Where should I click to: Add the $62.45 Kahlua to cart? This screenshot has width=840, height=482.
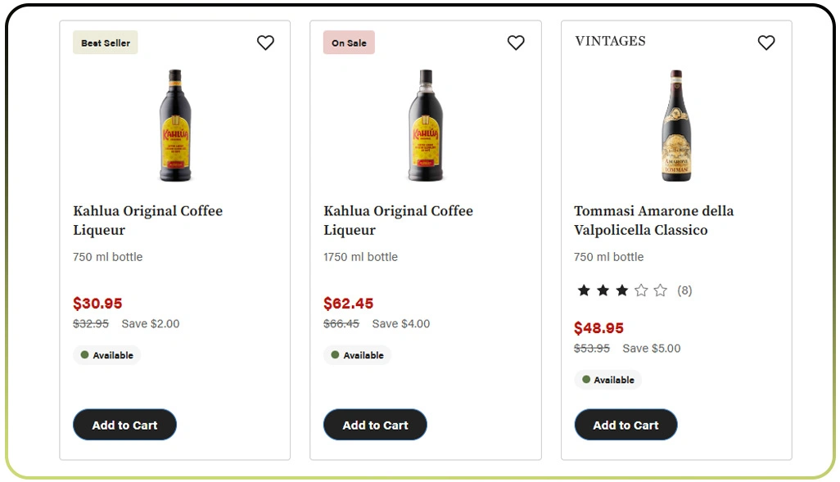[x=375, y=425]
